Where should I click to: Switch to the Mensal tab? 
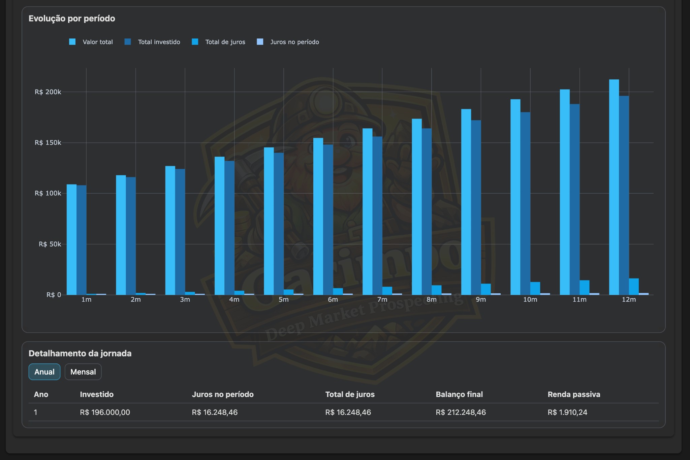click(83, 372)
